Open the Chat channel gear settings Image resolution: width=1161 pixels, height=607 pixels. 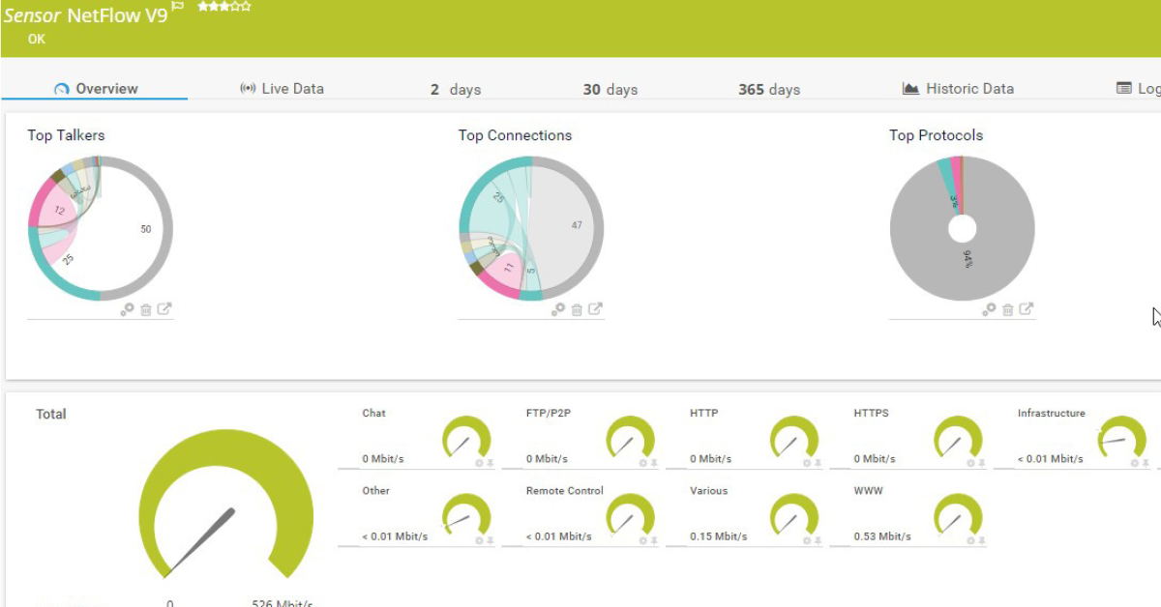(479, 463)
